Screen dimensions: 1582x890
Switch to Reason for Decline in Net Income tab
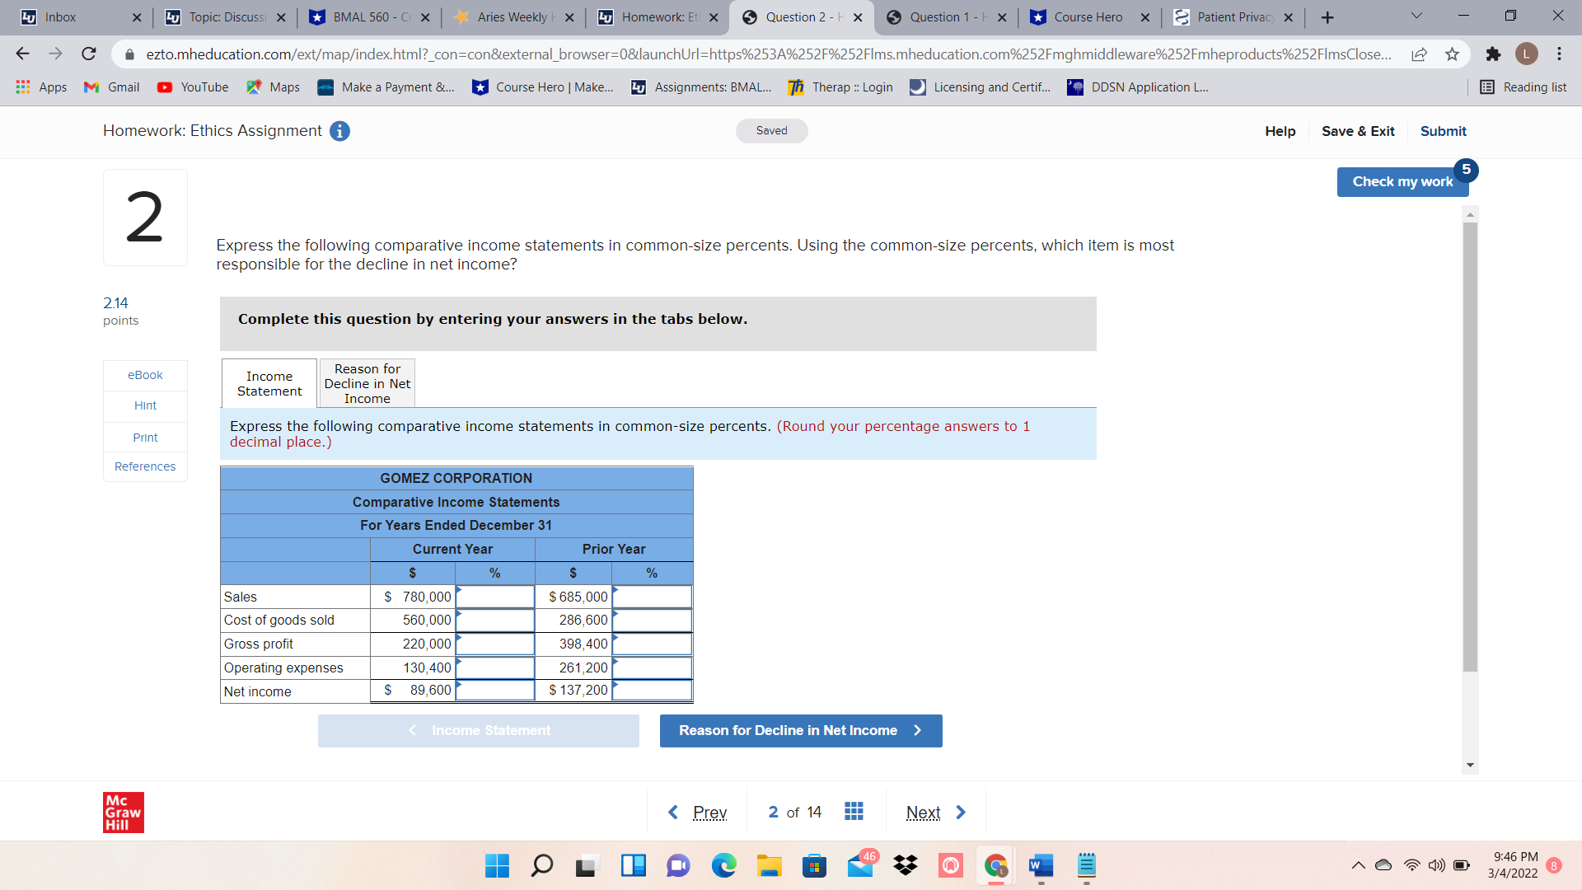(x=367, y=383)
